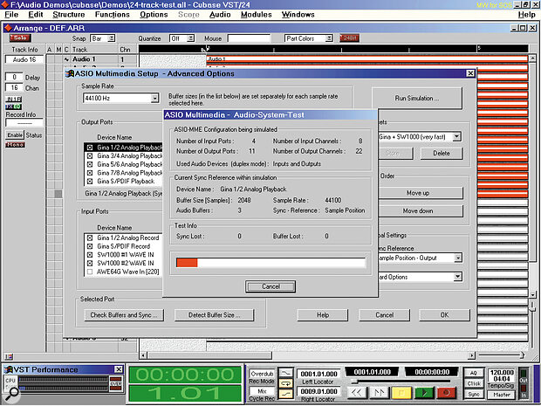Toggle the Master tempo button

502,395
